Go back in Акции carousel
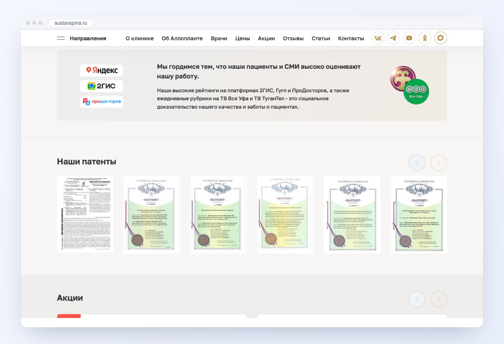This screenshot has height=344, width=504. click(417, 299)
